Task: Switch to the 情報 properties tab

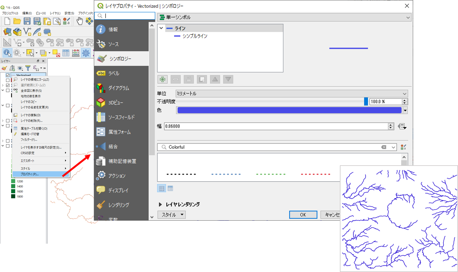Action: tap(122, 29)
